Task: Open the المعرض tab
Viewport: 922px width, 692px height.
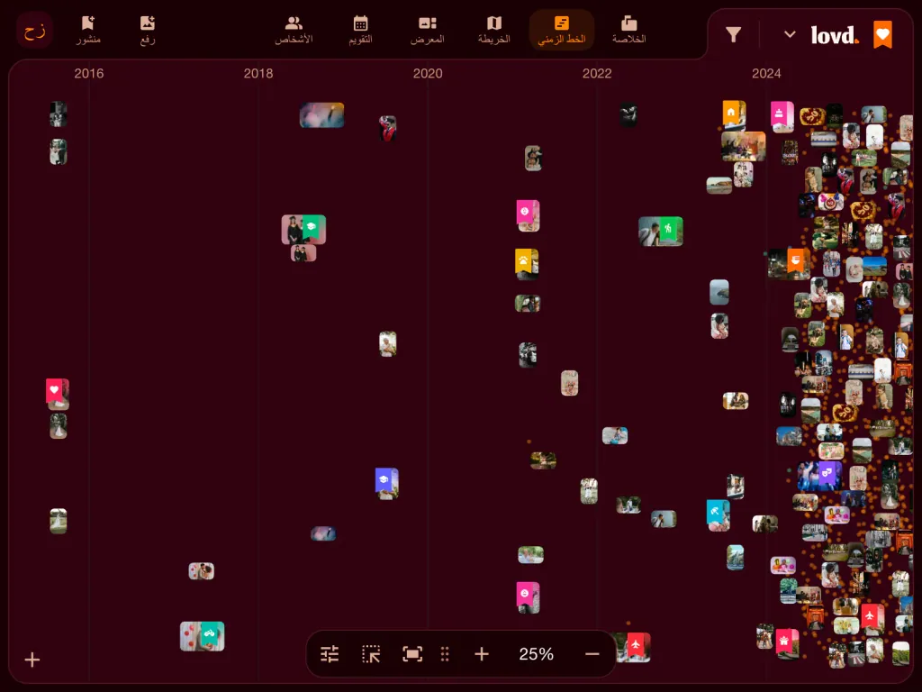Action: (428, 30)
